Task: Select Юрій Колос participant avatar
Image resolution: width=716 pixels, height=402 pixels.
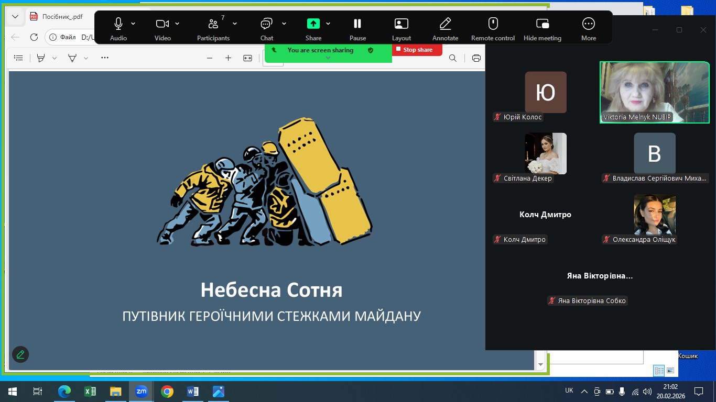Action: (x=545, y=92)
